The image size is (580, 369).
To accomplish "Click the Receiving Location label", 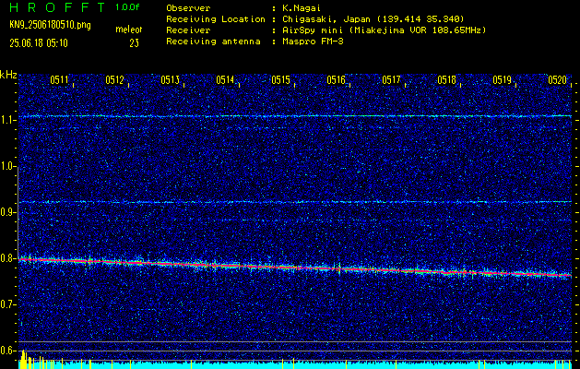I will pos(216,18).
